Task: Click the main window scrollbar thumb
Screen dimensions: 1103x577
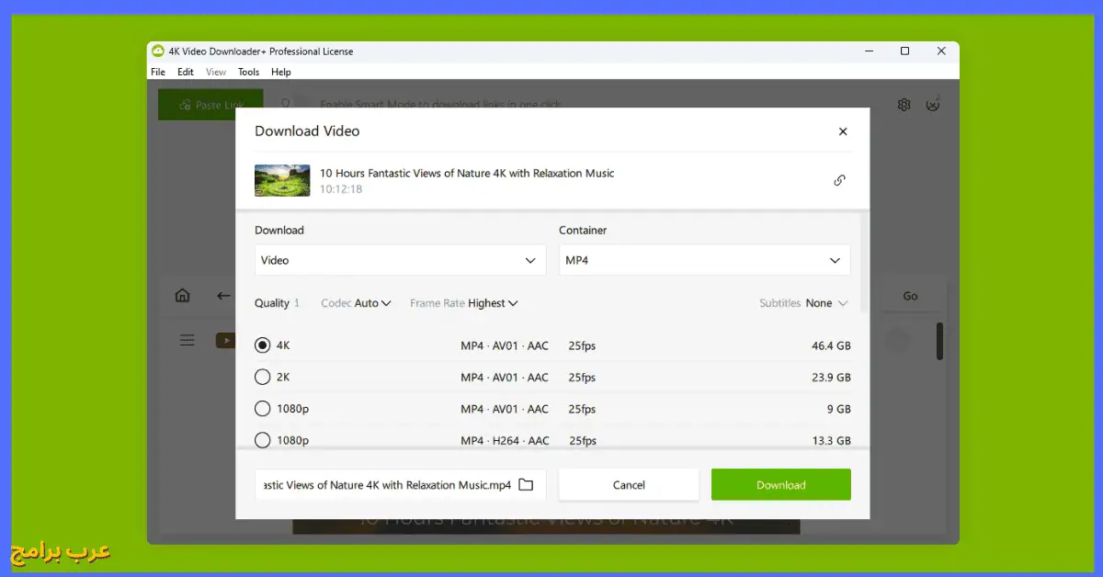Action: click(x=939, y=340)
